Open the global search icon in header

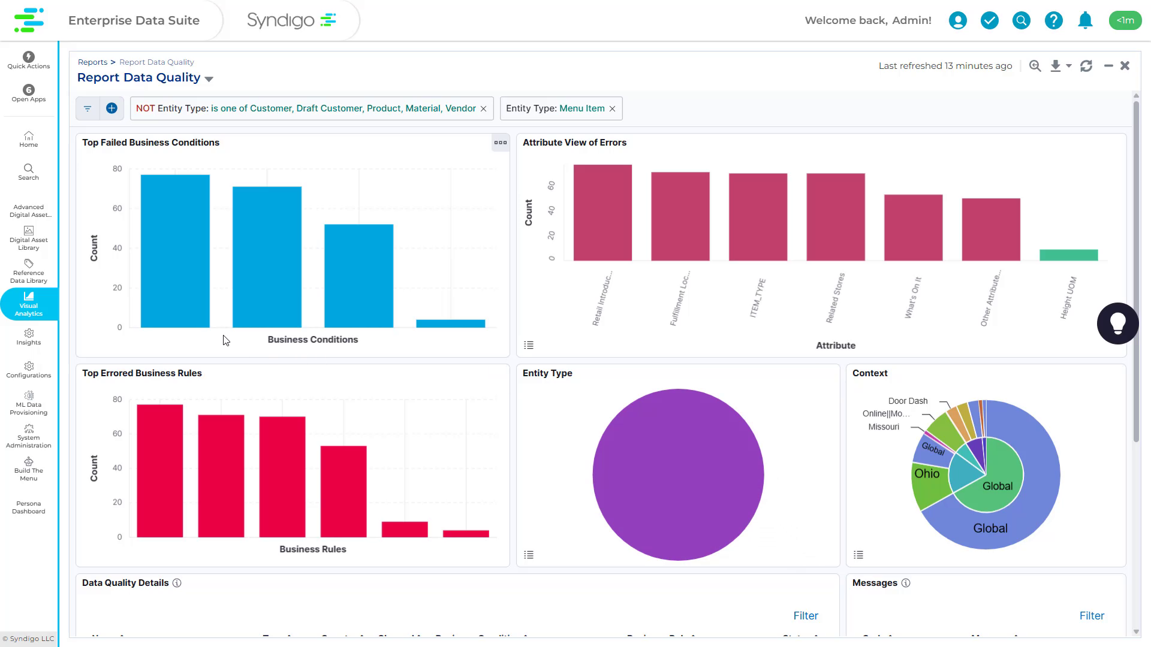click(1021, 20)
